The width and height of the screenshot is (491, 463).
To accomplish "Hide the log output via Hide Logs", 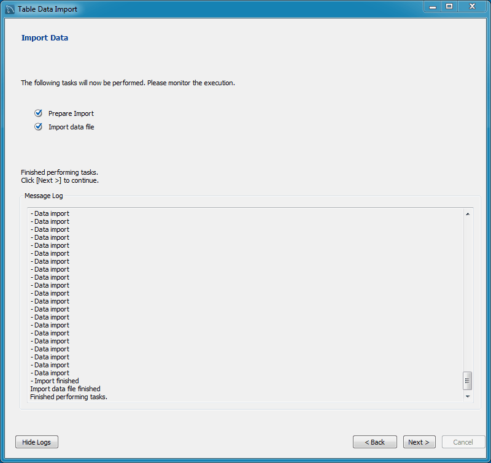I will tap(36, 442).
